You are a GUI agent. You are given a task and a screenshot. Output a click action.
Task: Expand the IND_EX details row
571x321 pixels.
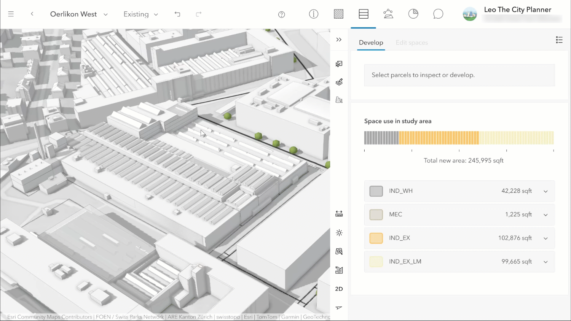(545, 238)
